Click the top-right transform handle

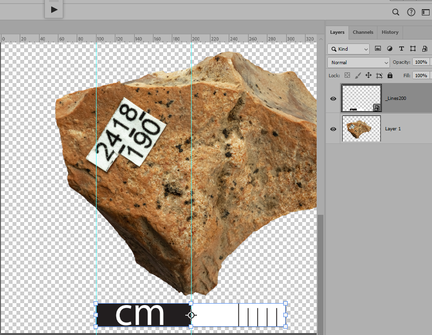tap(285, 303)
